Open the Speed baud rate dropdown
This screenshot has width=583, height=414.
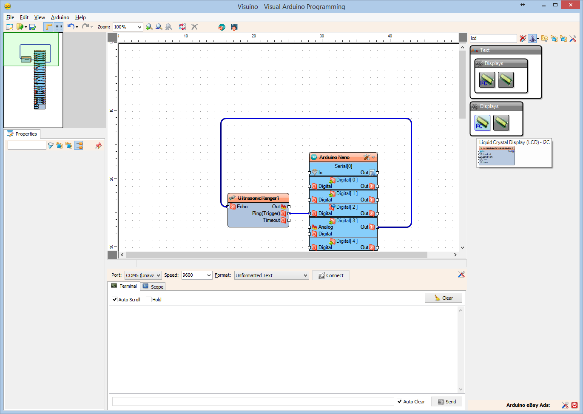tap(208, 275)
